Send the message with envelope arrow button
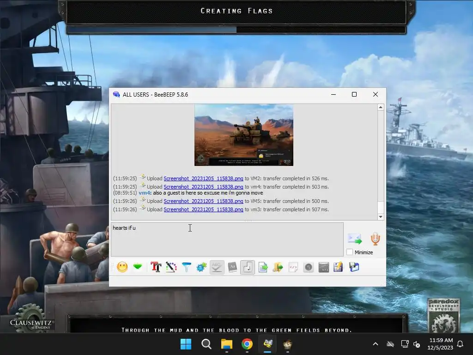Viewport: 473px width, 355px height. click(x=355, y=239)
